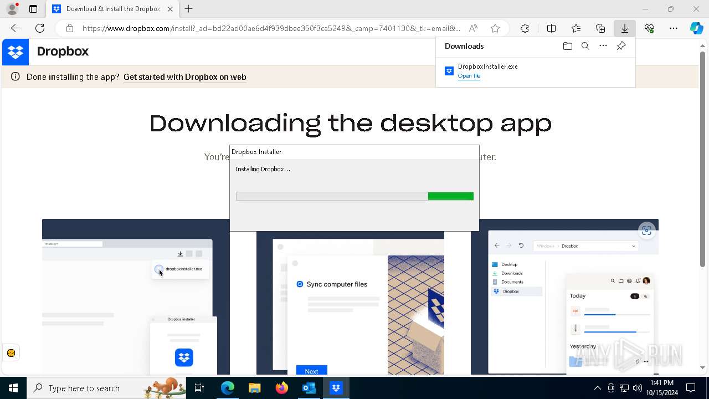Toggle split screen view

click(551, 28)
